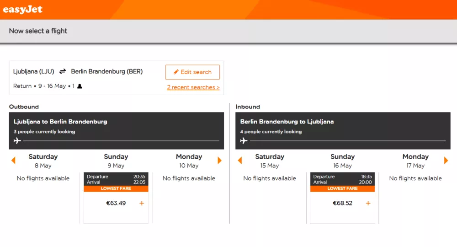The image size is (457, 247).
Task: Click 'Ljubljana (LJU)' in the search summary
Action: (x=33, y=71)
